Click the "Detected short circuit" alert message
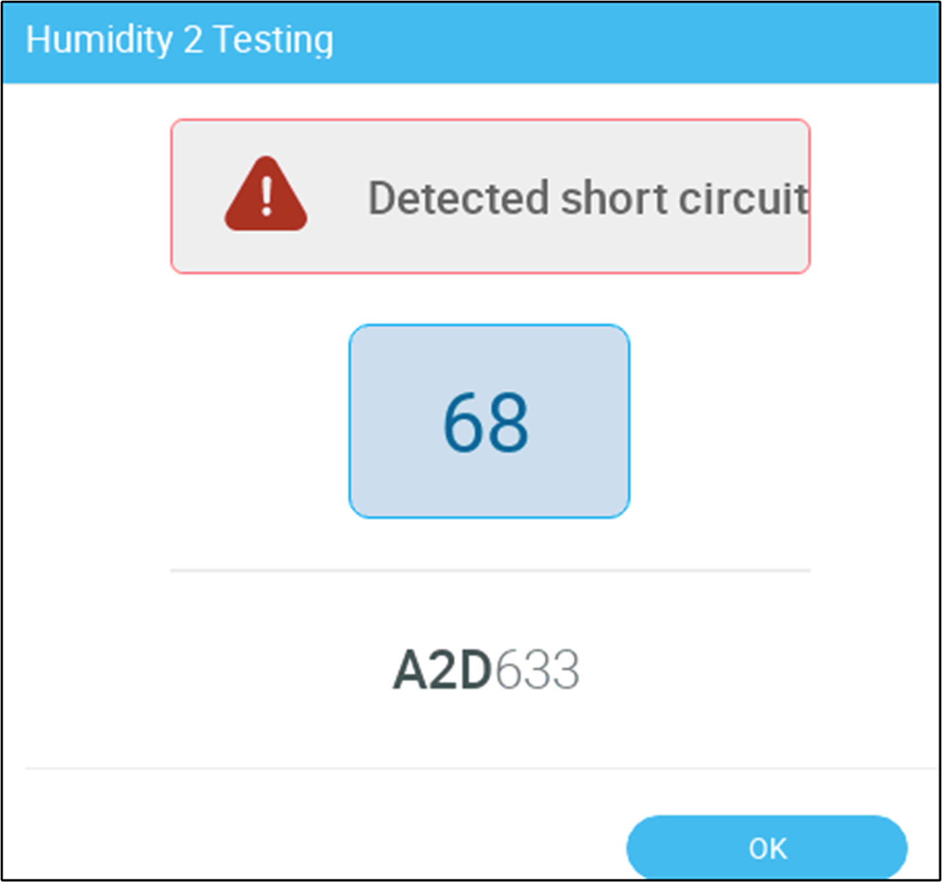This screenshot has width=942, height=882. pos(588,198)
